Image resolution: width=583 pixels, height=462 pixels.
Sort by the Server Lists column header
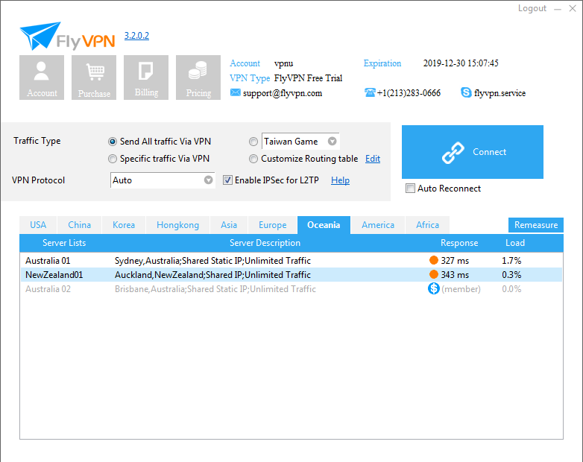[x=64, y=243]
